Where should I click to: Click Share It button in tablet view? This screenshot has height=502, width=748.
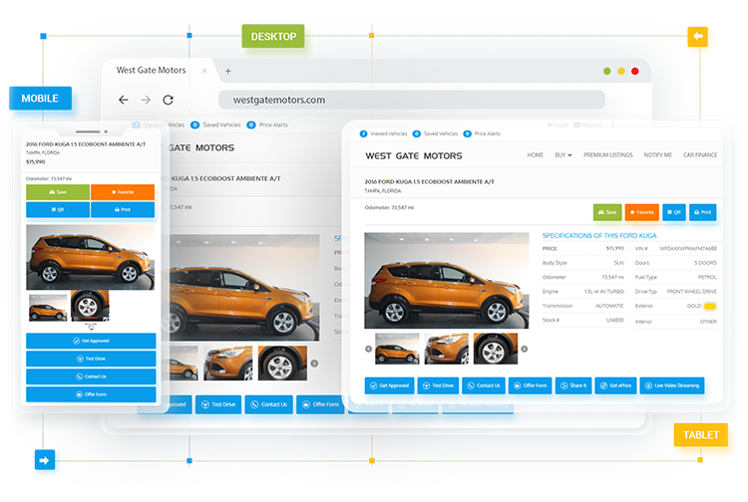coord(573,385)
